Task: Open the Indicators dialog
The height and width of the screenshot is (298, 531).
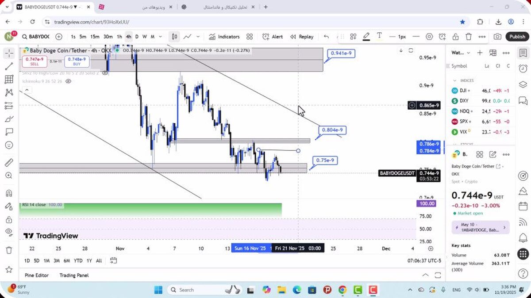Action: (x=224, y=37)
